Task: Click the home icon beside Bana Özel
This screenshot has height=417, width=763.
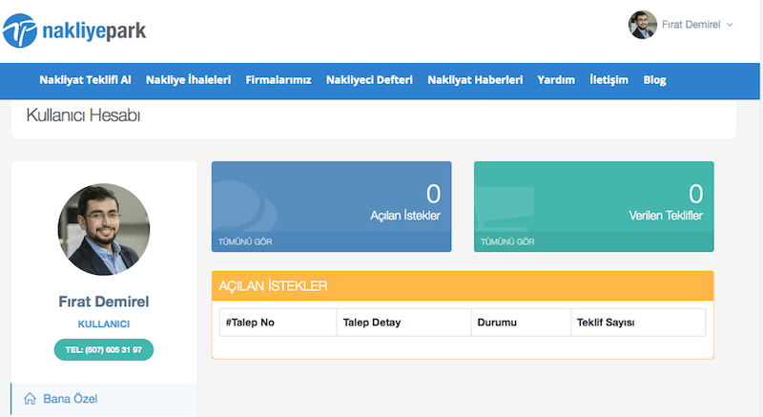Action: (x=29, y=399)
